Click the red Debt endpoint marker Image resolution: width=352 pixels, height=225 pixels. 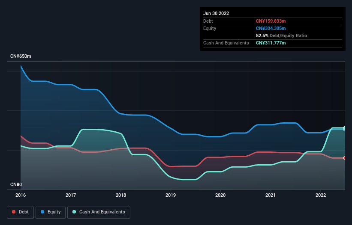(x=345, y=158)
